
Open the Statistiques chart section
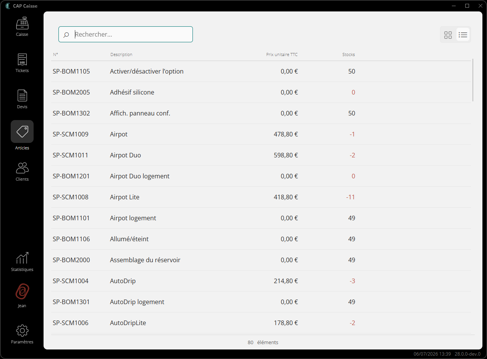(22, 261)
